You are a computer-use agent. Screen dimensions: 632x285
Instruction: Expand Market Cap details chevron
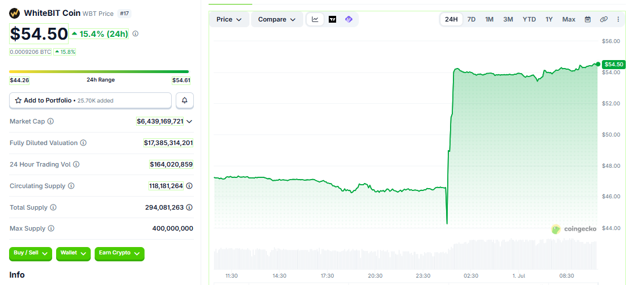click(x=189, y=121)
